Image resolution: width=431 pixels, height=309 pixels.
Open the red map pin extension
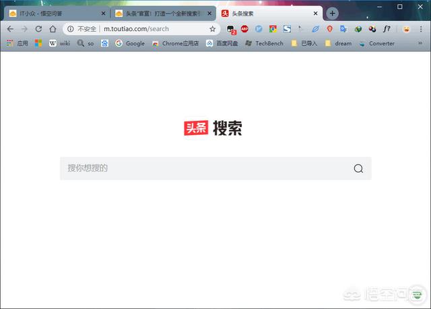click(x=329, y=28)
